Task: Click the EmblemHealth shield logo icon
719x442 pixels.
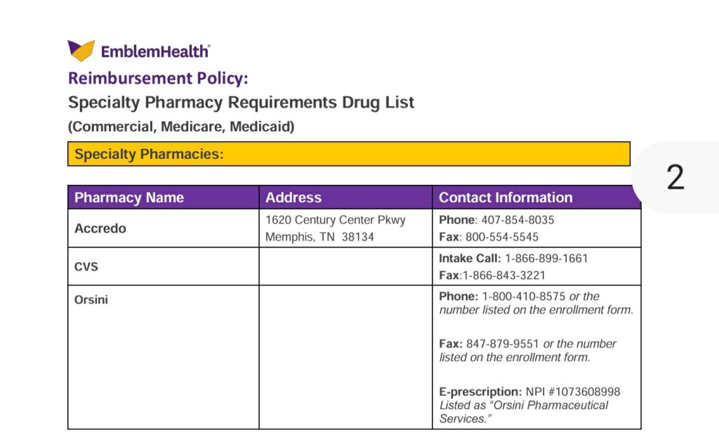Action: coord(81,51)
